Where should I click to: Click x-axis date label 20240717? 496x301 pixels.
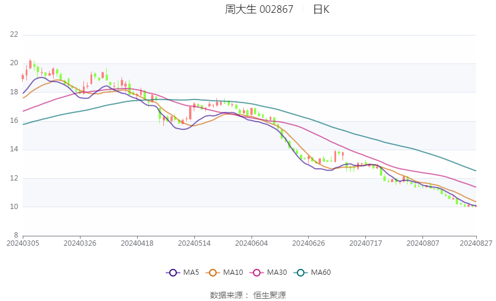(366, 243)
